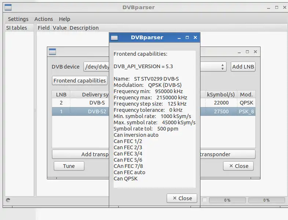Toggle the checkbox in the status bar
This screenshot has width=288, height=220.
(x=204, y=200)
